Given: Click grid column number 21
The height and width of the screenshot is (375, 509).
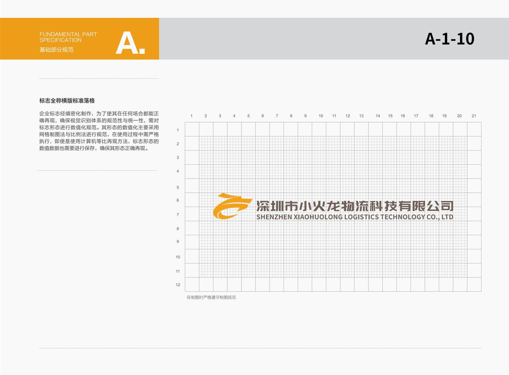Looking at the screenshot, I should pos(474,116).
